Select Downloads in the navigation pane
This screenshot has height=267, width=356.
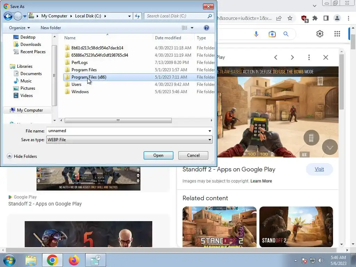coord(31,44)
